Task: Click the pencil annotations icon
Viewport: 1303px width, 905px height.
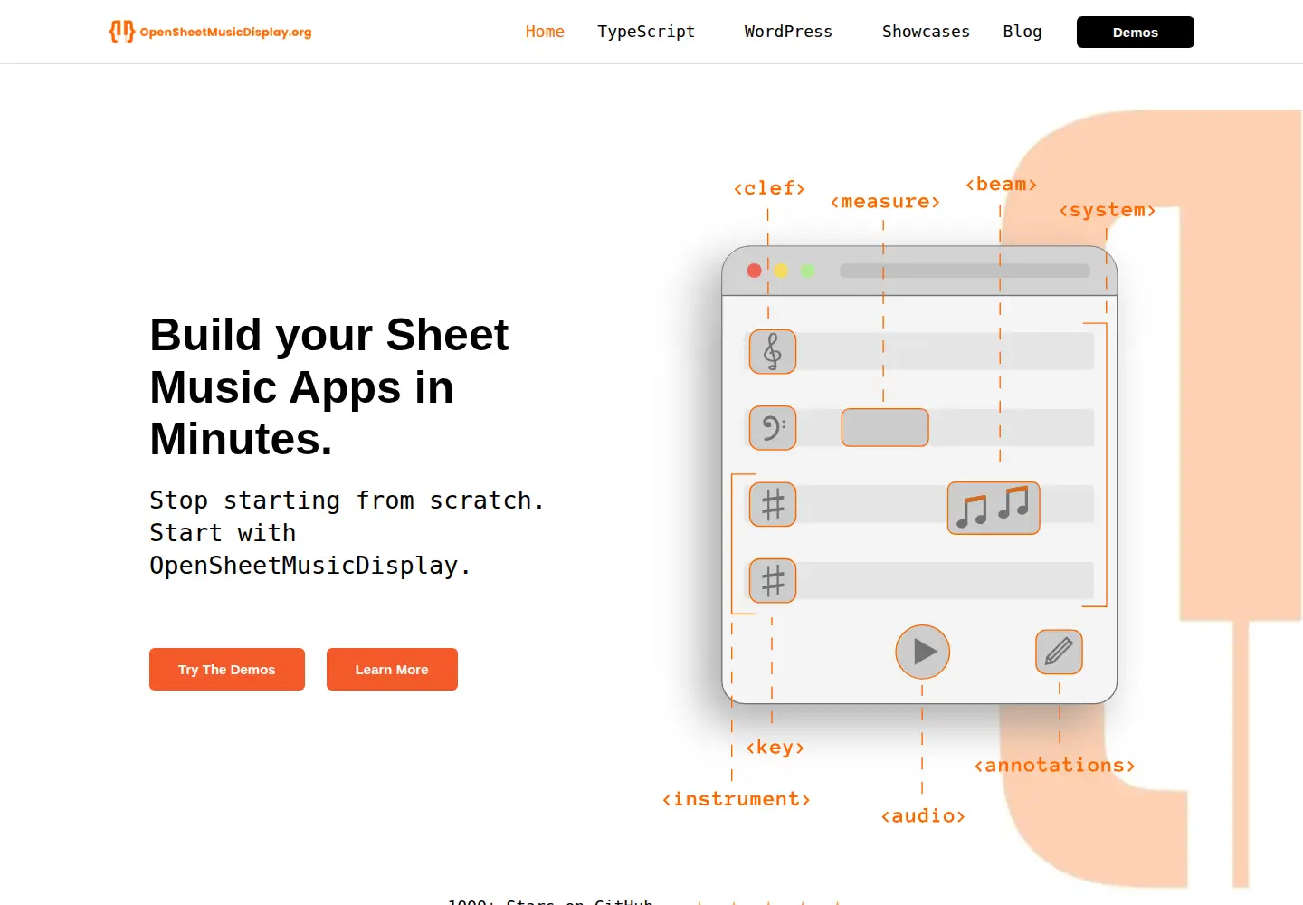Action: click(1059, 652)
